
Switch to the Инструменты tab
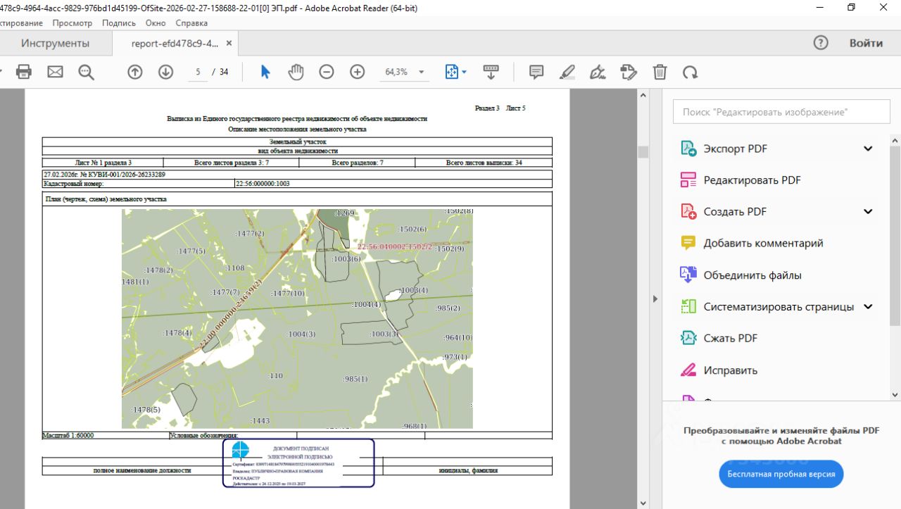(55, 43)
